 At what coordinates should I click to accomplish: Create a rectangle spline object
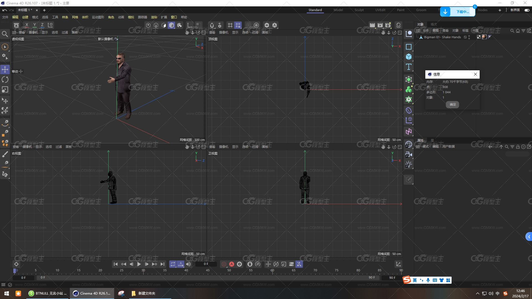coord(409,47)
